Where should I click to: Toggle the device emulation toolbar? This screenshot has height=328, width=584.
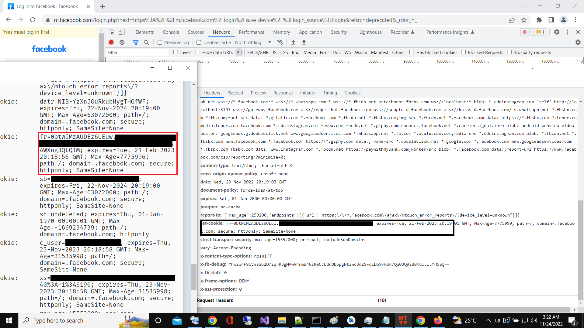pyautogui.click(x=122, y=32)
